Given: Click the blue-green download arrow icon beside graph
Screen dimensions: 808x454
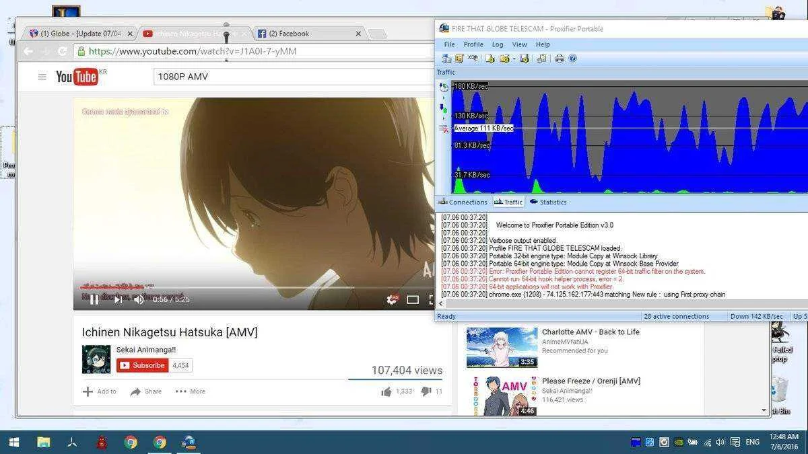Looking at the screenshot, I should (443, 108).
